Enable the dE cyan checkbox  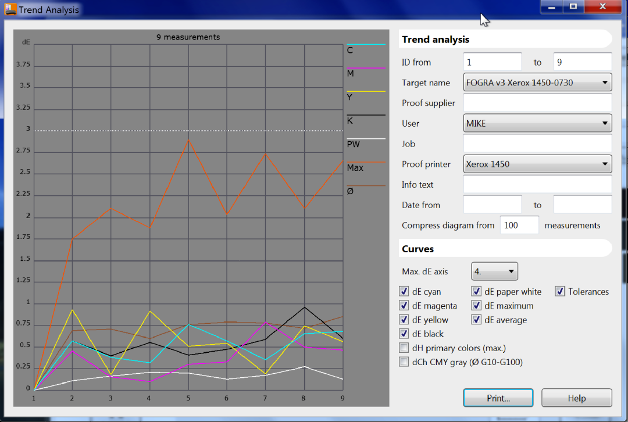tap(404, 292)
